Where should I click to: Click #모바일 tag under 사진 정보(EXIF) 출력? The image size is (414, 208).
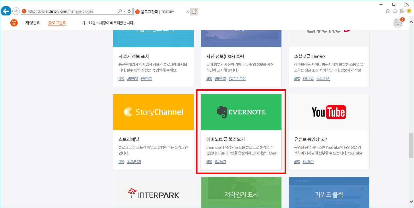pyautogui.click(x=220, y=79)
